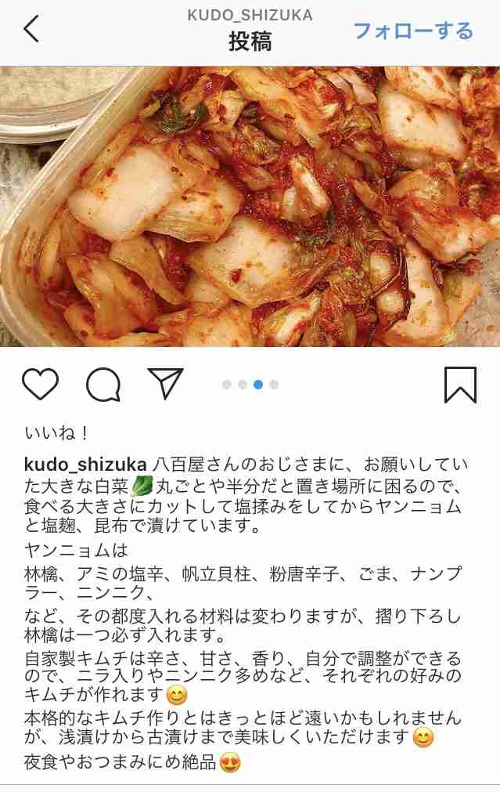
Task: Go to the fourth carousel dot
Action: (x=274, y=385)
